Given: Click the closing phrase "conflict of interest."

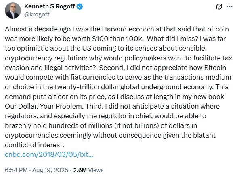Looking at the screenshot, I should 35,145.
